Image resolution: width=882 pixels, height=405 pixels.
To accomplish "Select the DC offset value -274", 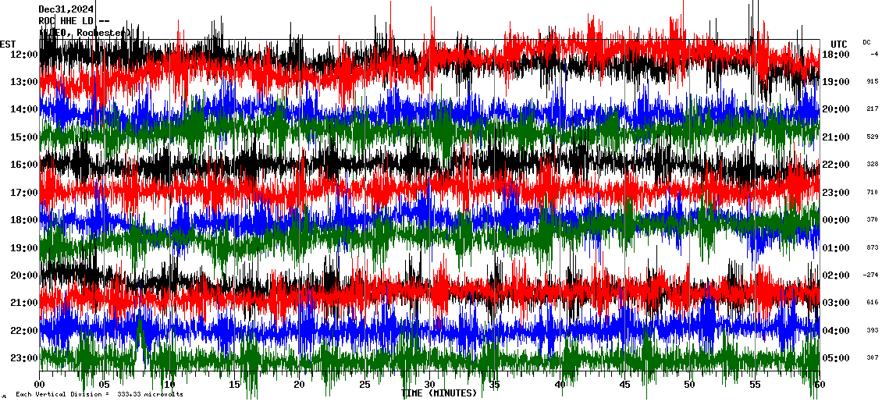I will [870, 275].
